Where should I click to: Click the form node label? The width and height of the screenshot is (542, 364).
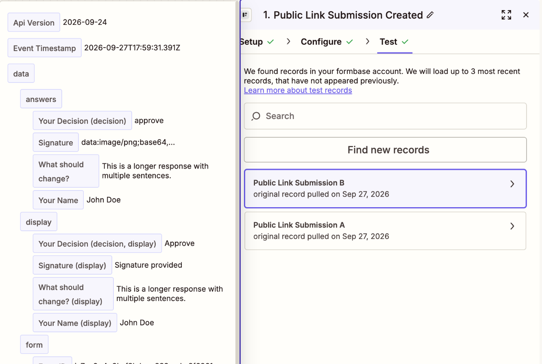[34, 344]
